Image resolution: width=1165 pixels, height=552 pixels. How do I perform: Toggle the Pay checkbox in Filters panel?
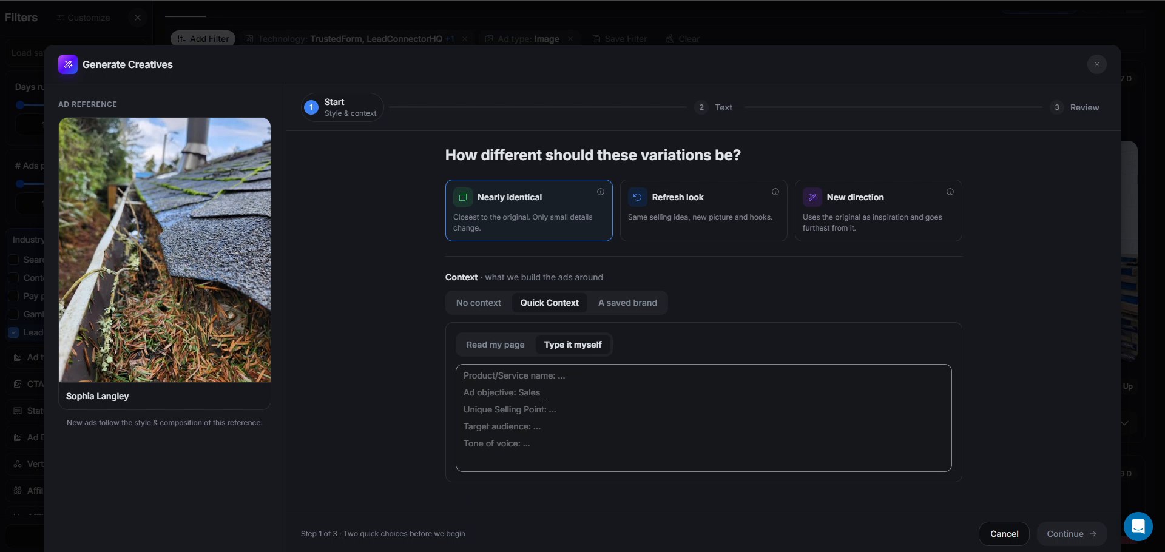13,296
